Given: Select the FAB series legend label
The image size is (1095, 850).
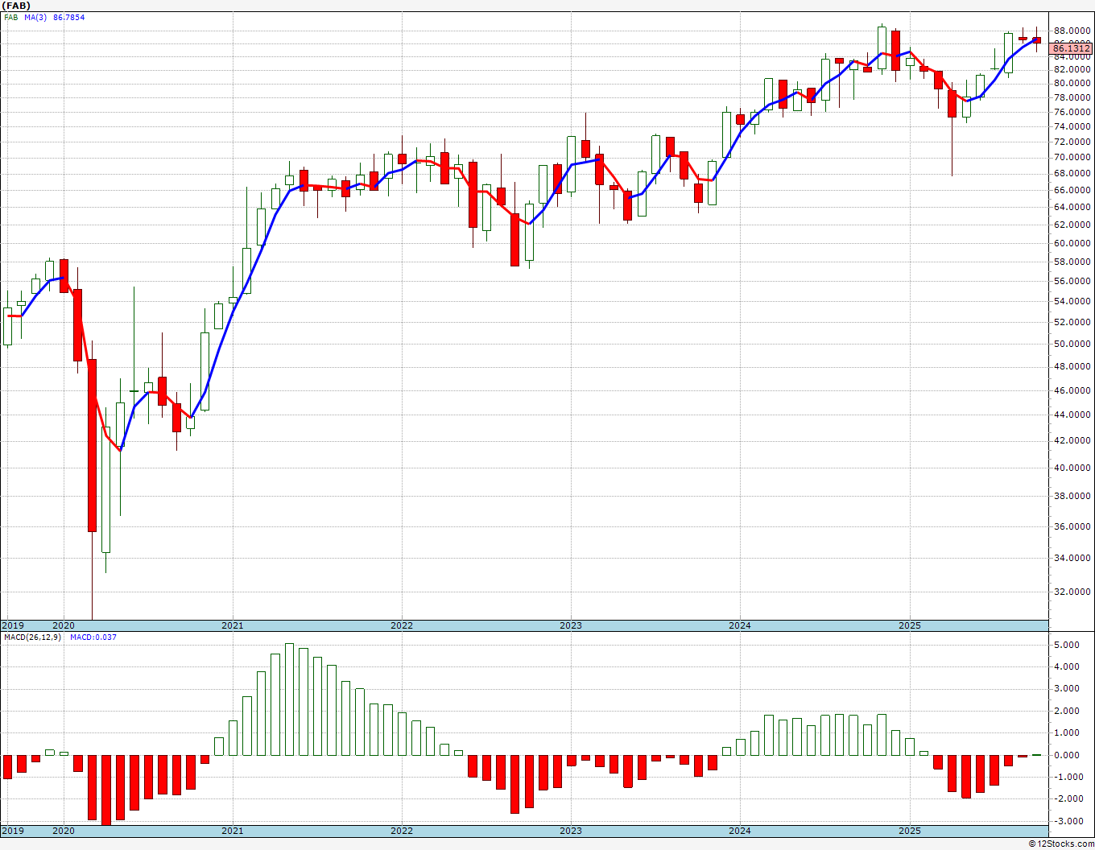Looking at the screenshot, I should click(10, 17).
